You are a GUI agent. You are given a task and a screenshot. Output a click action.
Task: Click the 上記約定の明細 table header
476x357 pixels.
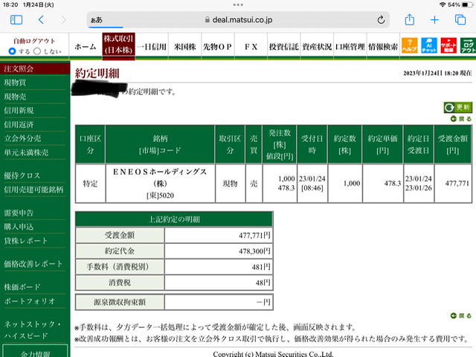(x=174, y=219)
